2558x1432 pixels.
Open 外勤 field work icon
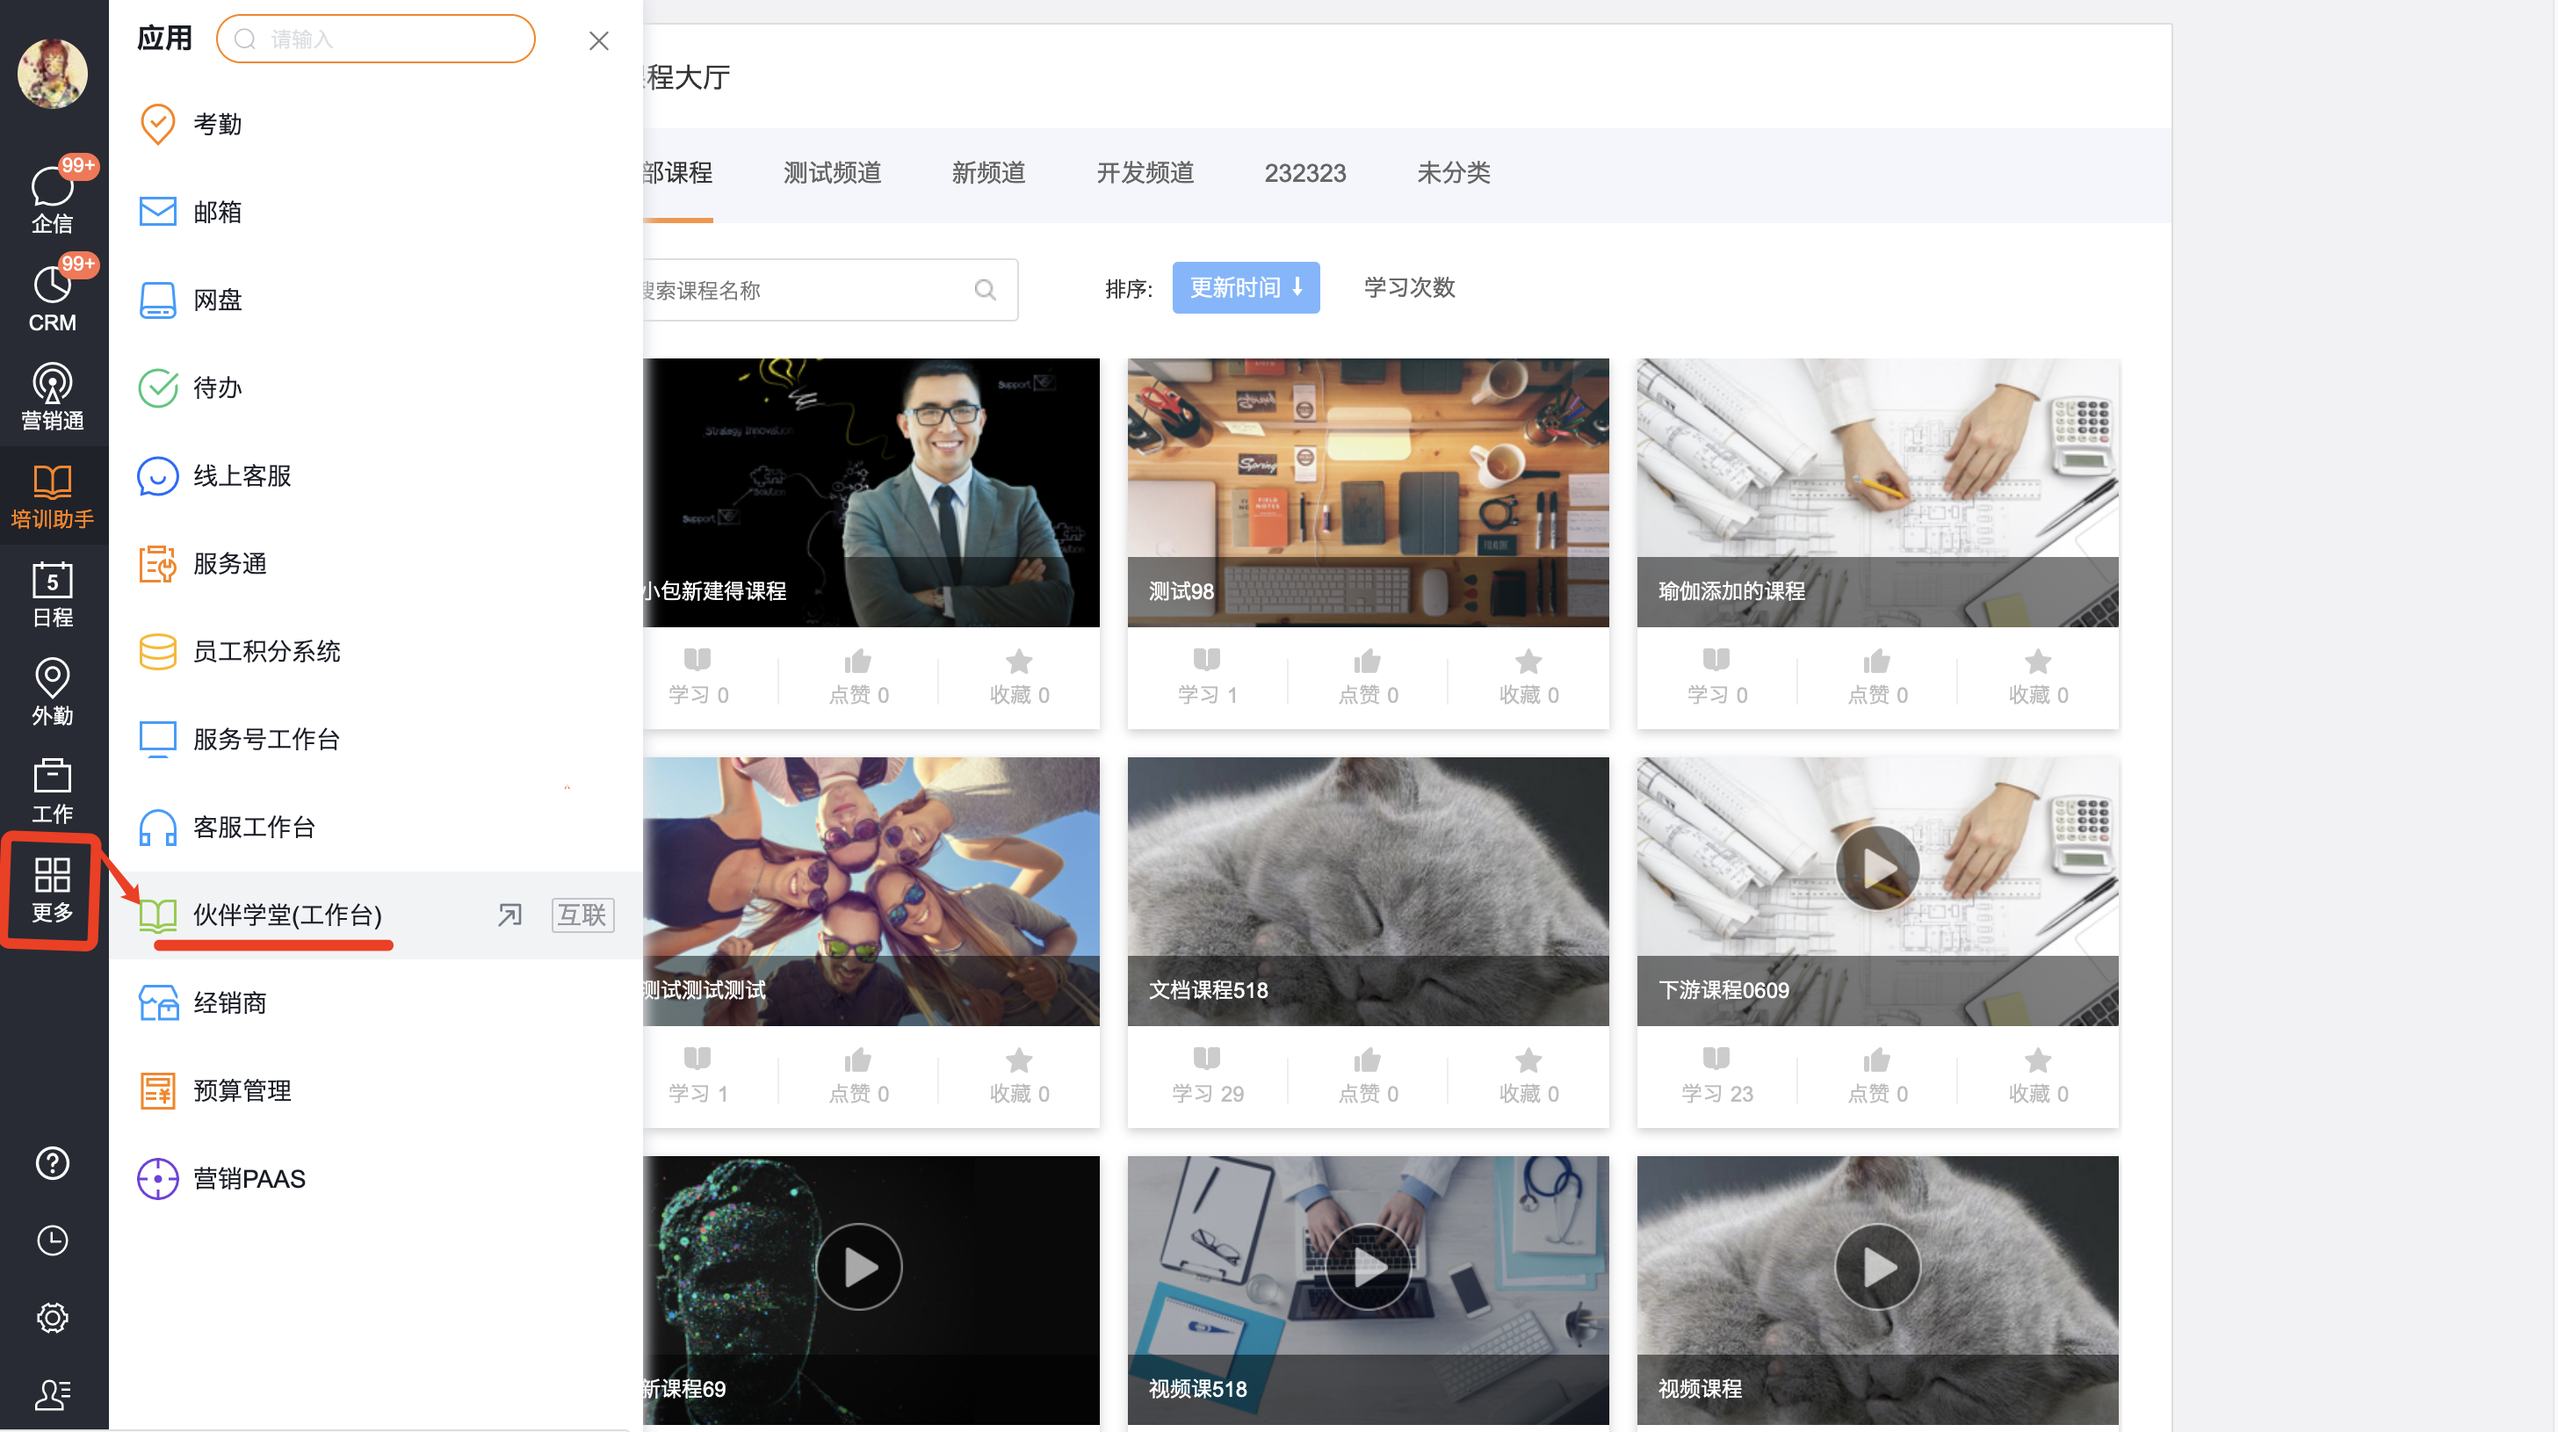point(53,692)
